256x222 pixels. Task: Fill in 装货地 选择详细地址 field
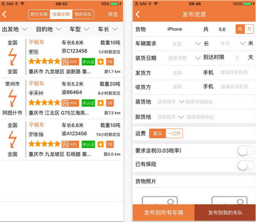coord(199,102)
